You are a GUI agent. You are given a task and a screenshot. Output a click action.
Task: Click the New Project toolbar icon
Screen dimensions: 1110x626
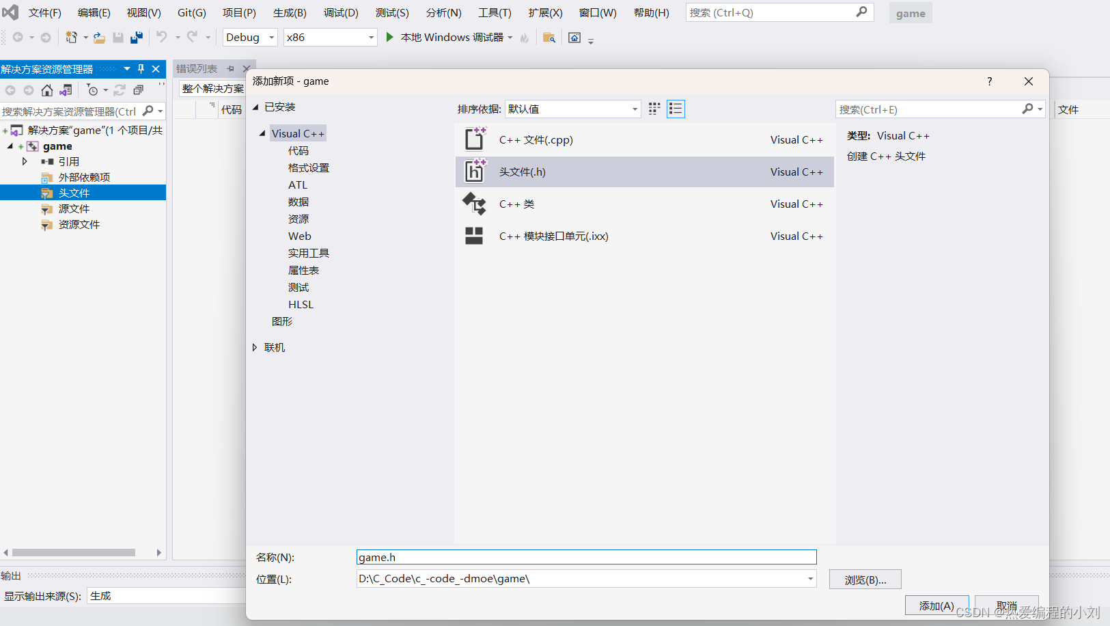[71, 38]
